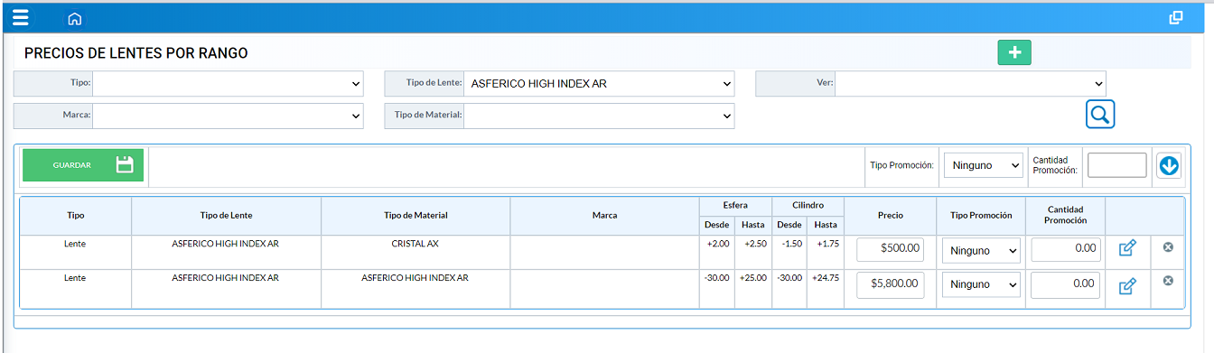Open the Ver dropdown
Image resolution: width=1214 pixels, height=353 pixels.
click(x=970, y=83)
